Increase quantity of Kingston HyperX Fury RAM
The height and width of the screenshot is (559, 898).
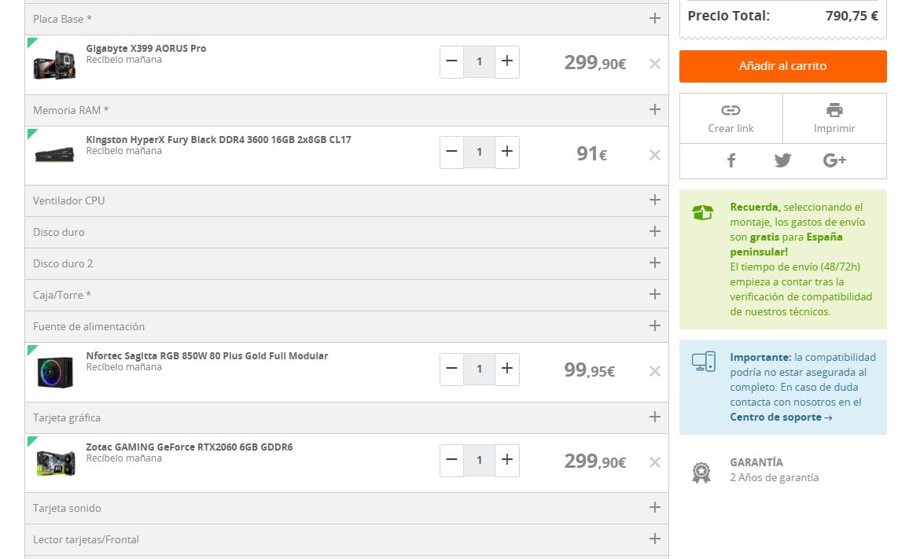507,152
